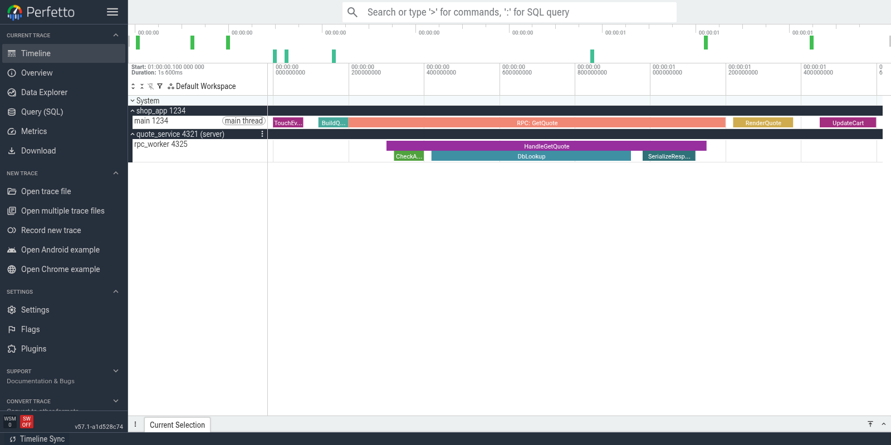
Task: Toggle the SW OFF service worker indicator
Action: (27, 422)
